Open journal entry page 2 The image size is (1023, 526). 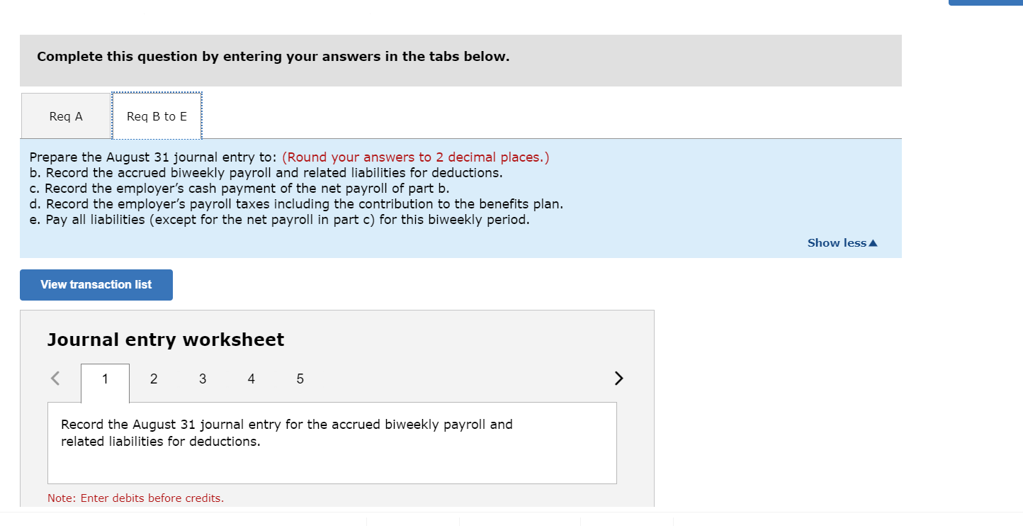(153, 379)
